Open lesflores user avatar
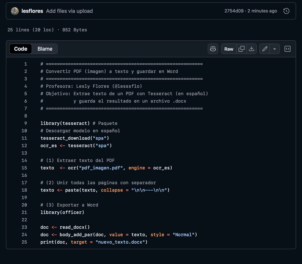Image resolution: width=302 pixels, height=264 pixels. tap(15, 11)
